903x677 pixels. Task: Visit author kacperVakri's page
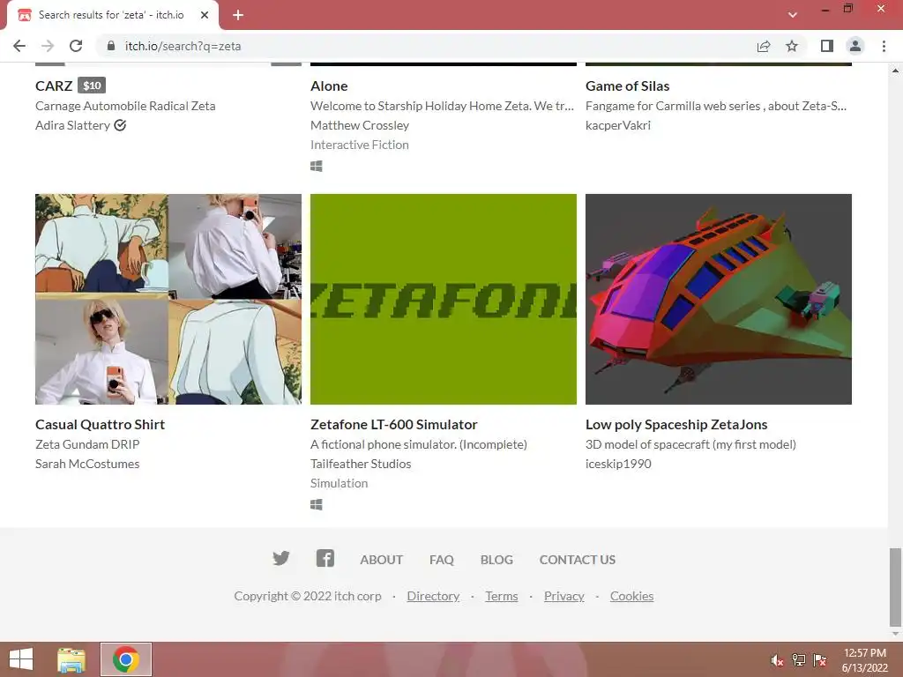618,125
